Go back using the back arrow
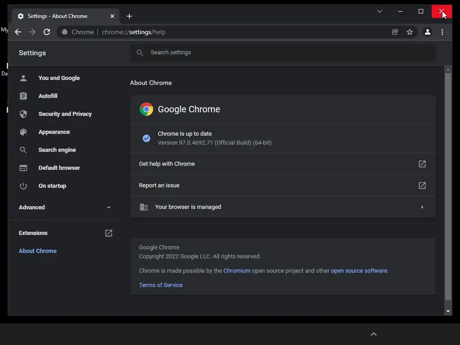 coord(18,32)
